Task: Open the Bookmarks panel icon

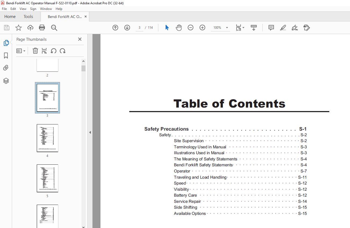Action: pos(6,56)
